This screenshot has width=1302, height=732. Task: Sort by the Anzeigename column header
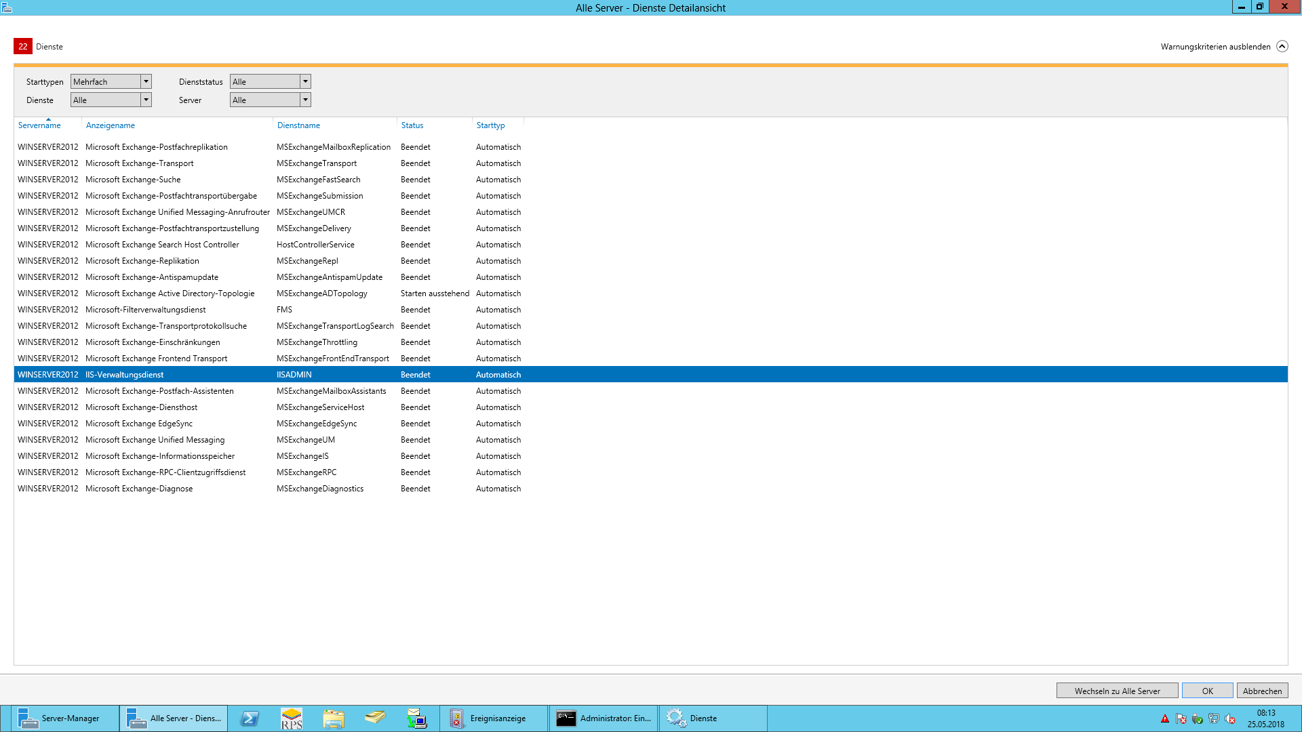(x=111, y=125)
